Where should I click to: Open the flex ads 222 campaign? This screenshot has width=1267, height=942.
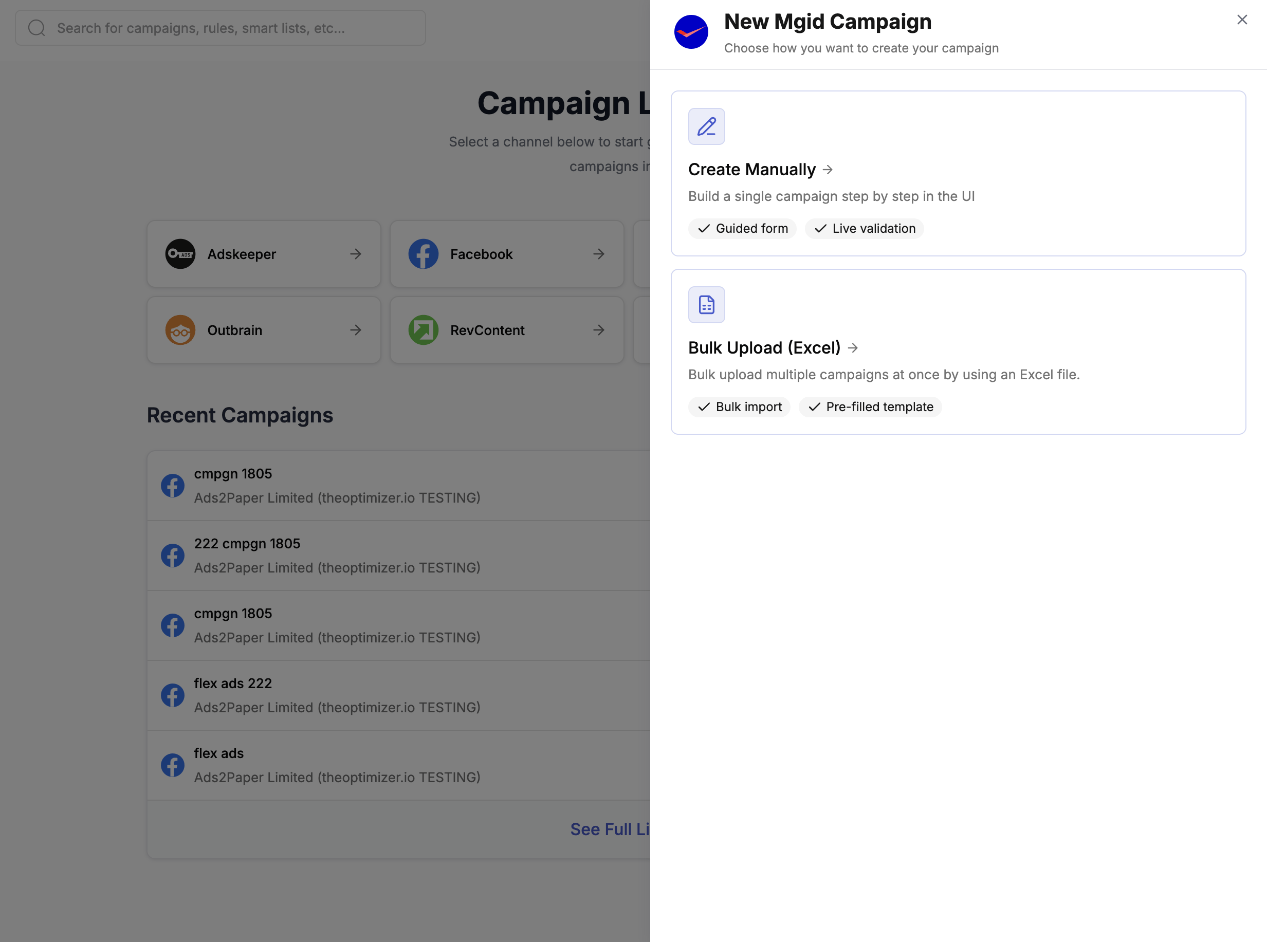398,696
